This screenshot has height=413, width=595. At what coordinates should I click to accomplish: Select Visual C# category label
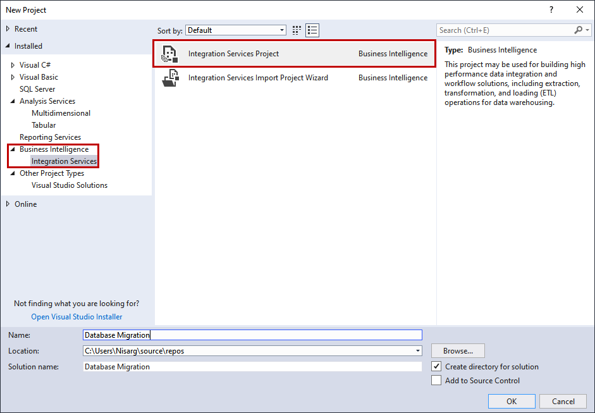pos(35,65)
